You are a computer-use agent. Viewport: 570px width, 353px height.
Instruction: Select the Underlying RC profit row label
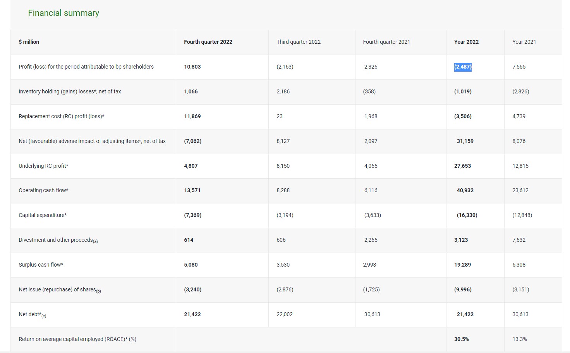(x=43, y=166)
